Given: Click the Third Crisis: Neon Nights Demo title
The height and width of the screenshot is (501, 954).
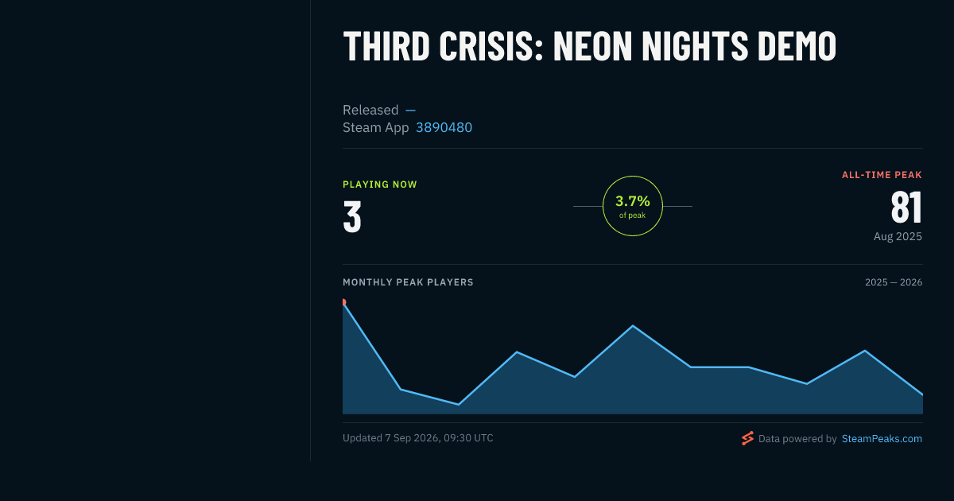Looking at the screenshot, I should coord(589,46).
